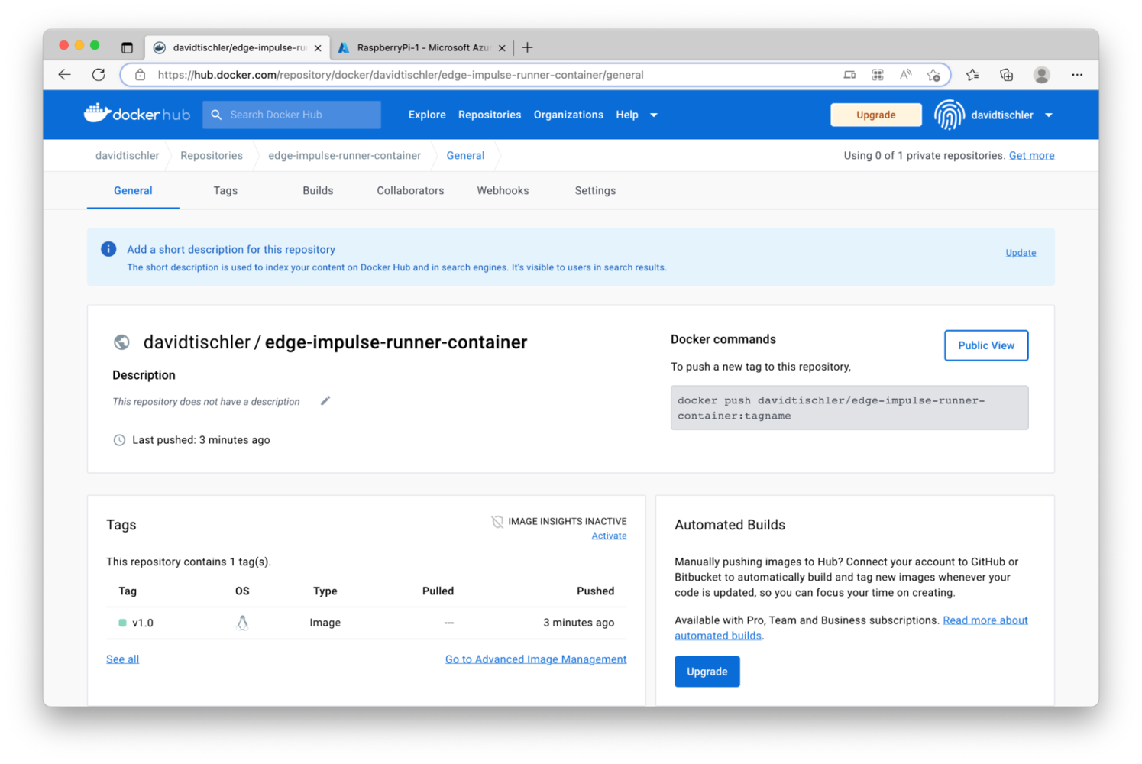Open the browser ellipsis menu
This screenshot has height=764, width=1142.
pyautogui.click(x=1077, y=75)
